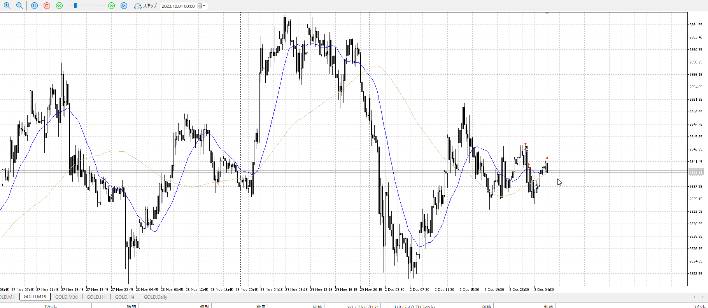Open the GOLD,M30 chart tab

point(66,297)
